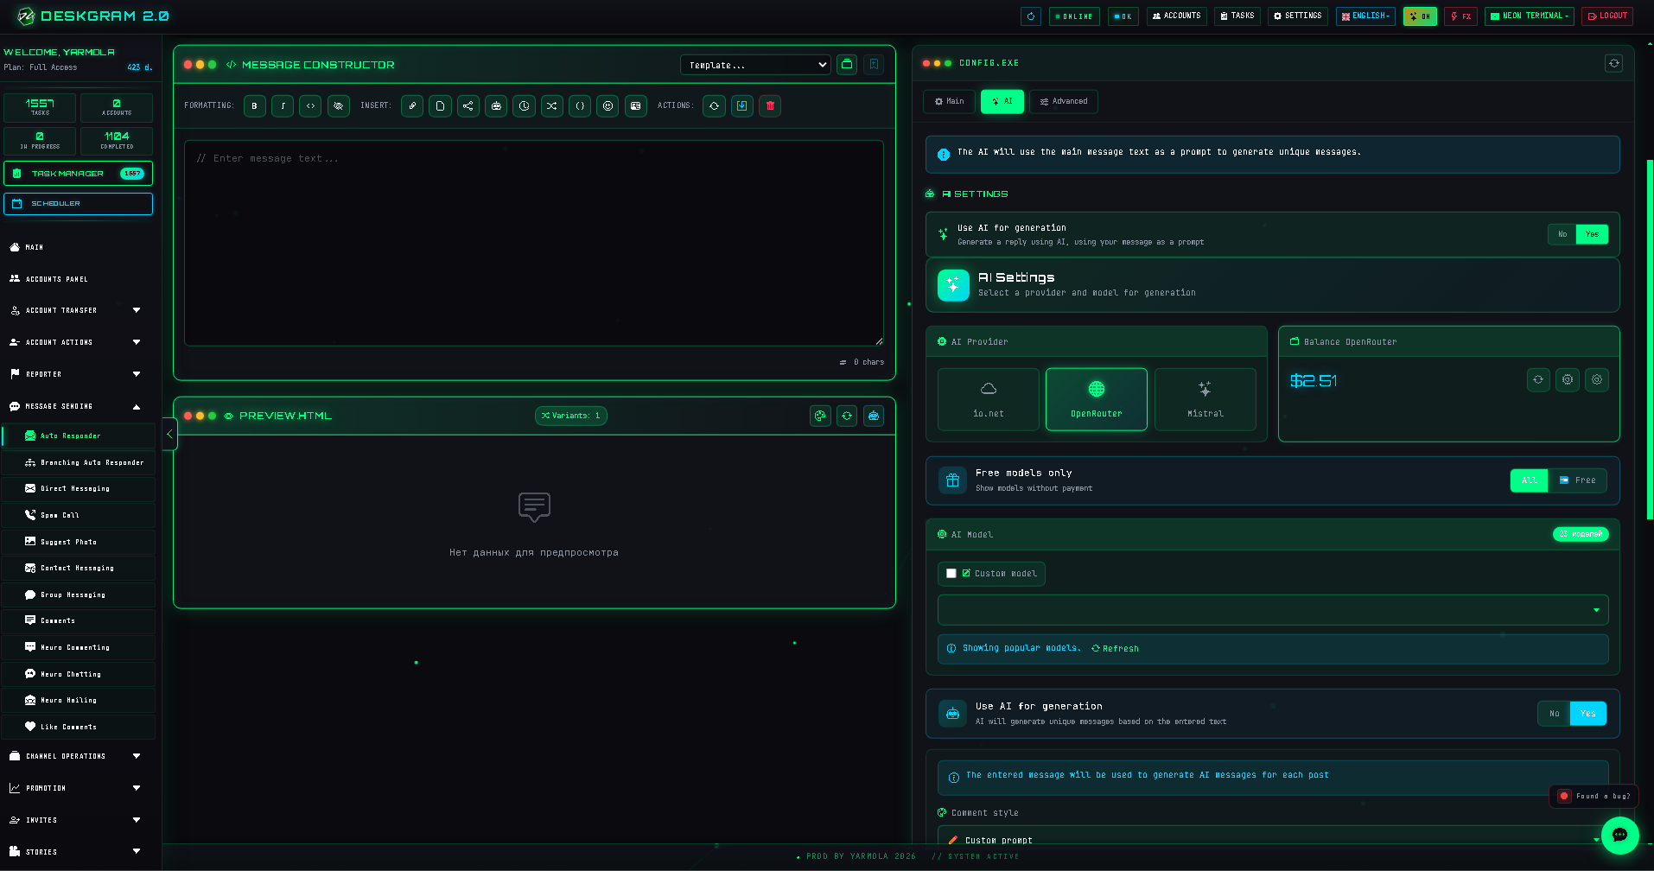Select No for generating a reply using AI
1654x871 pixels.
tap(1562, 234)
